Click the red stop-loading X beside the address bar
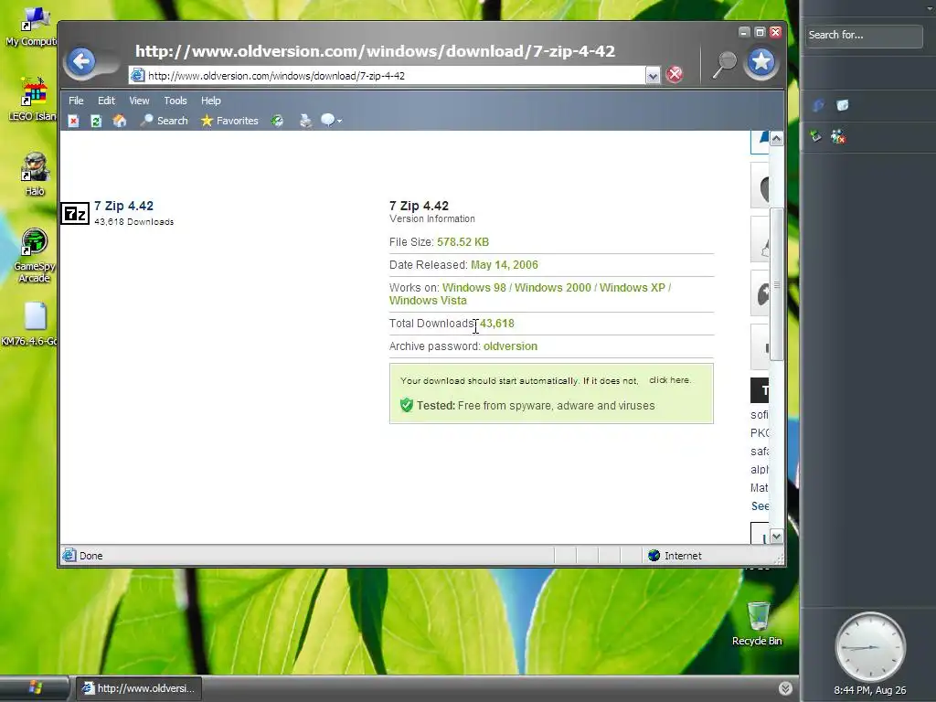Image resolution: width=936 pixels, height=702 pixels. [675, 75]
